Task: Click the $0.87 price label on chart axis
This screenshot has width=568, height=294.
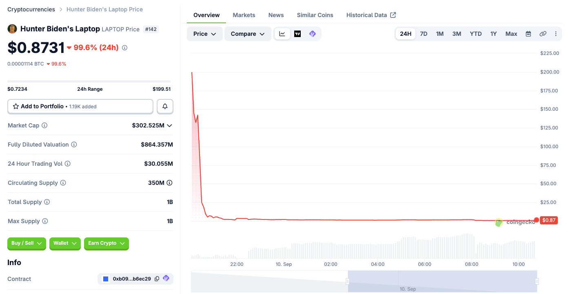Action: point(549,220)
